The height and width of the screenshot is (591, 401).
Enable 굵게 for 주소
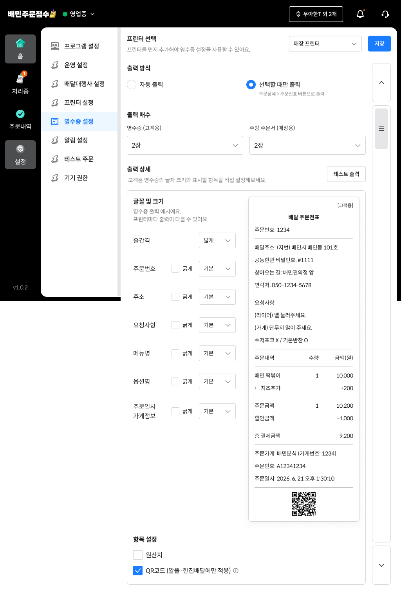[175, 297]
